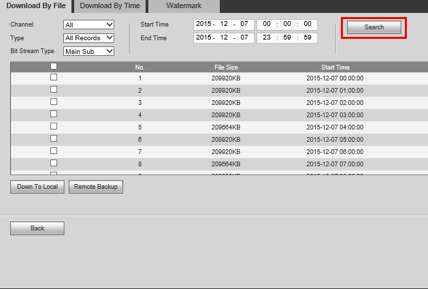The width and height of the screenshot is (428, 289).
Task: Check the box for record No. 1
Action: [x=54, y=78]
